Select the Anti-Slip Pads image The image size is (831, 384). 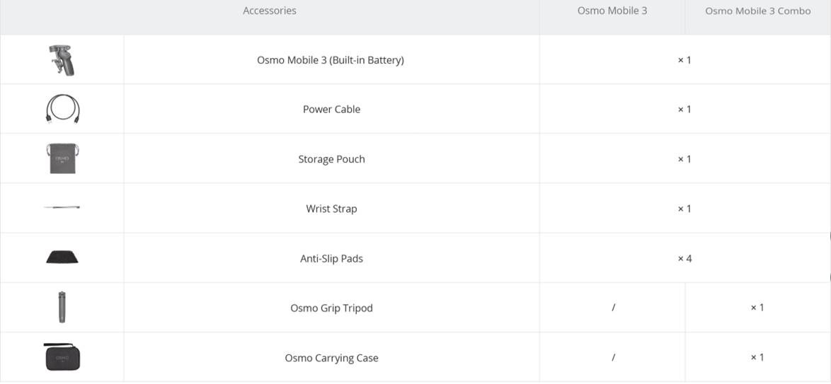(x=62, y=257)
